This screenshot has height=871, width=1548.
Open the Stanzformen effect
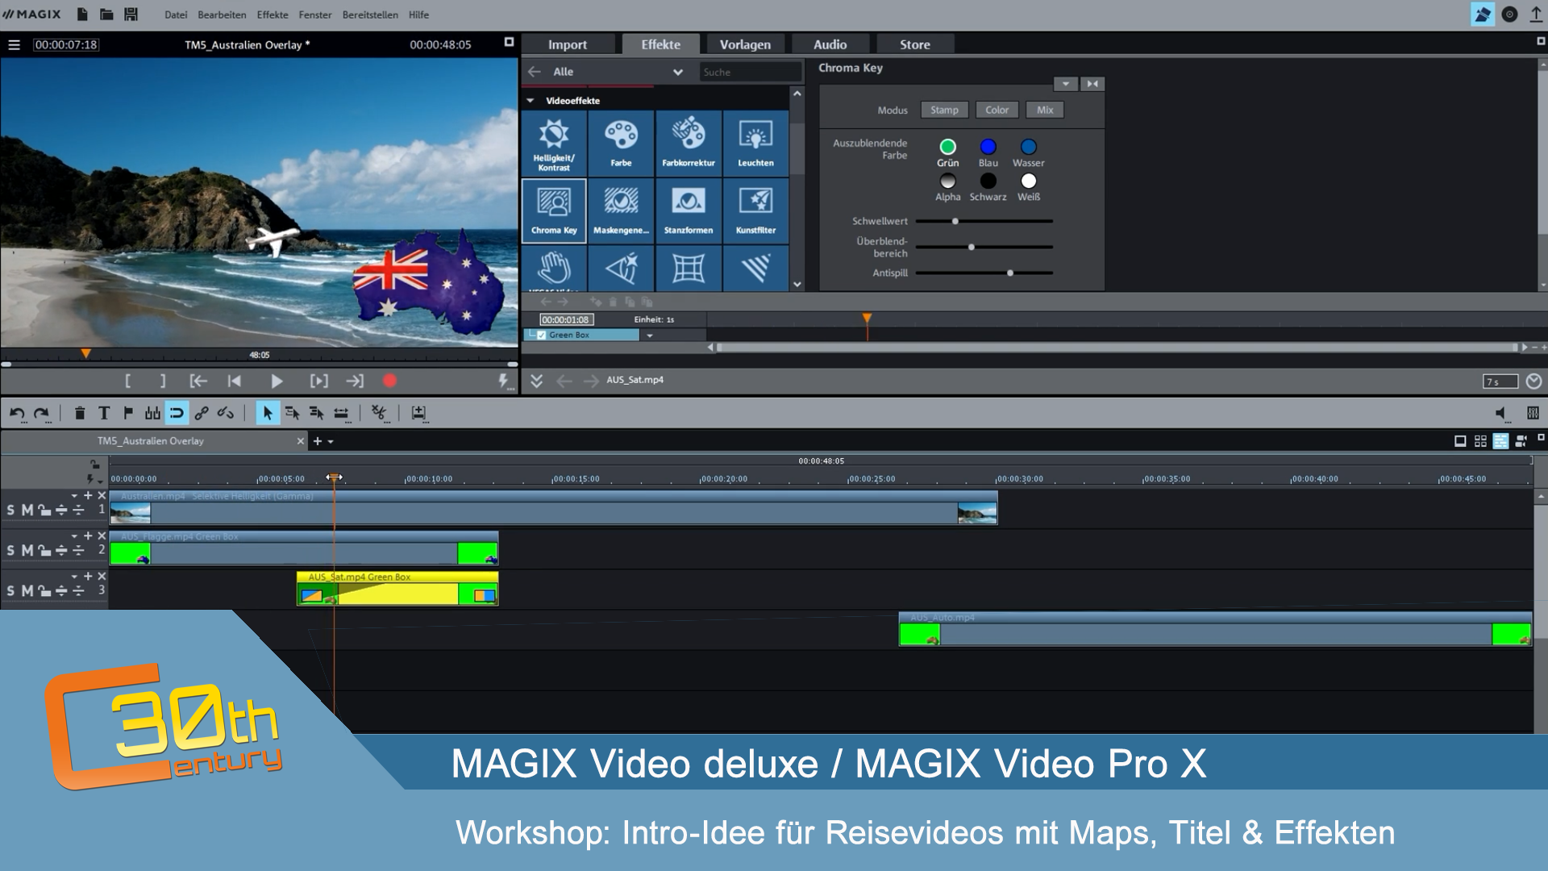point(688,210)
